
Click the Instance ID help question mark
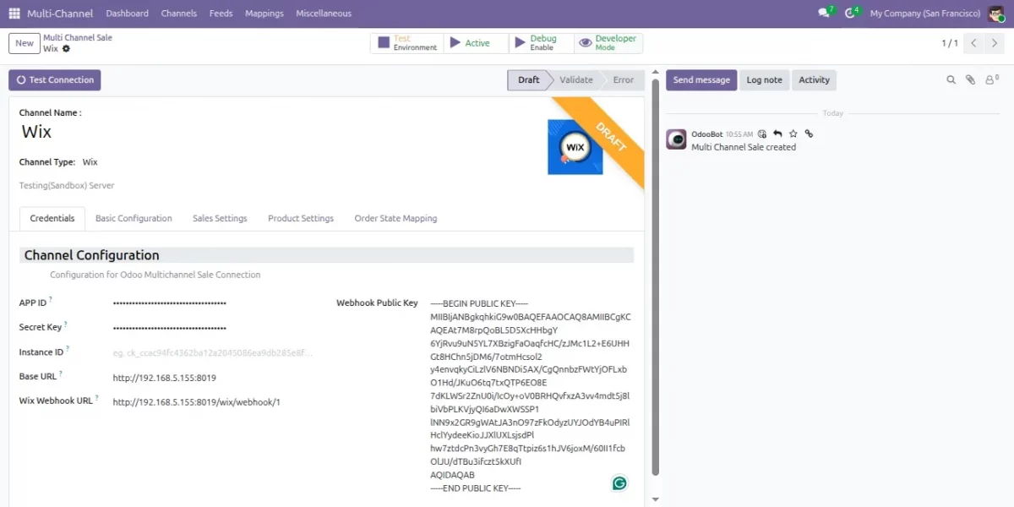click(68, 348)
